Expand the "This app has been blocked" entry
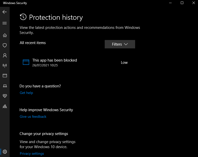 (55, 60)
